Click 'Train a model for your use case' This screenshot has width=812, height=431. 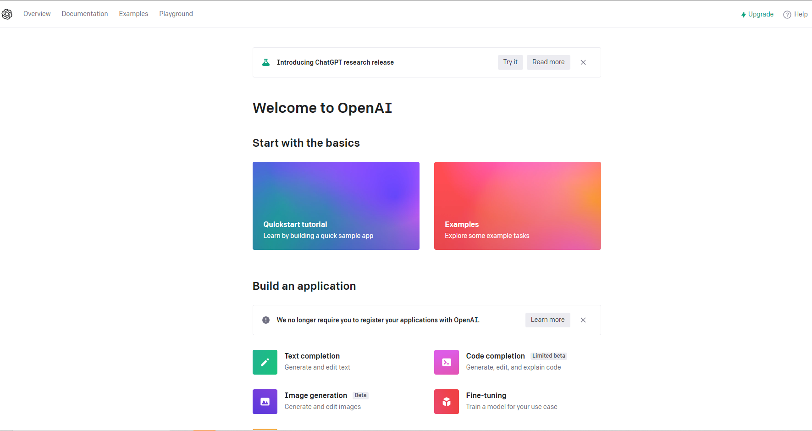512,407
